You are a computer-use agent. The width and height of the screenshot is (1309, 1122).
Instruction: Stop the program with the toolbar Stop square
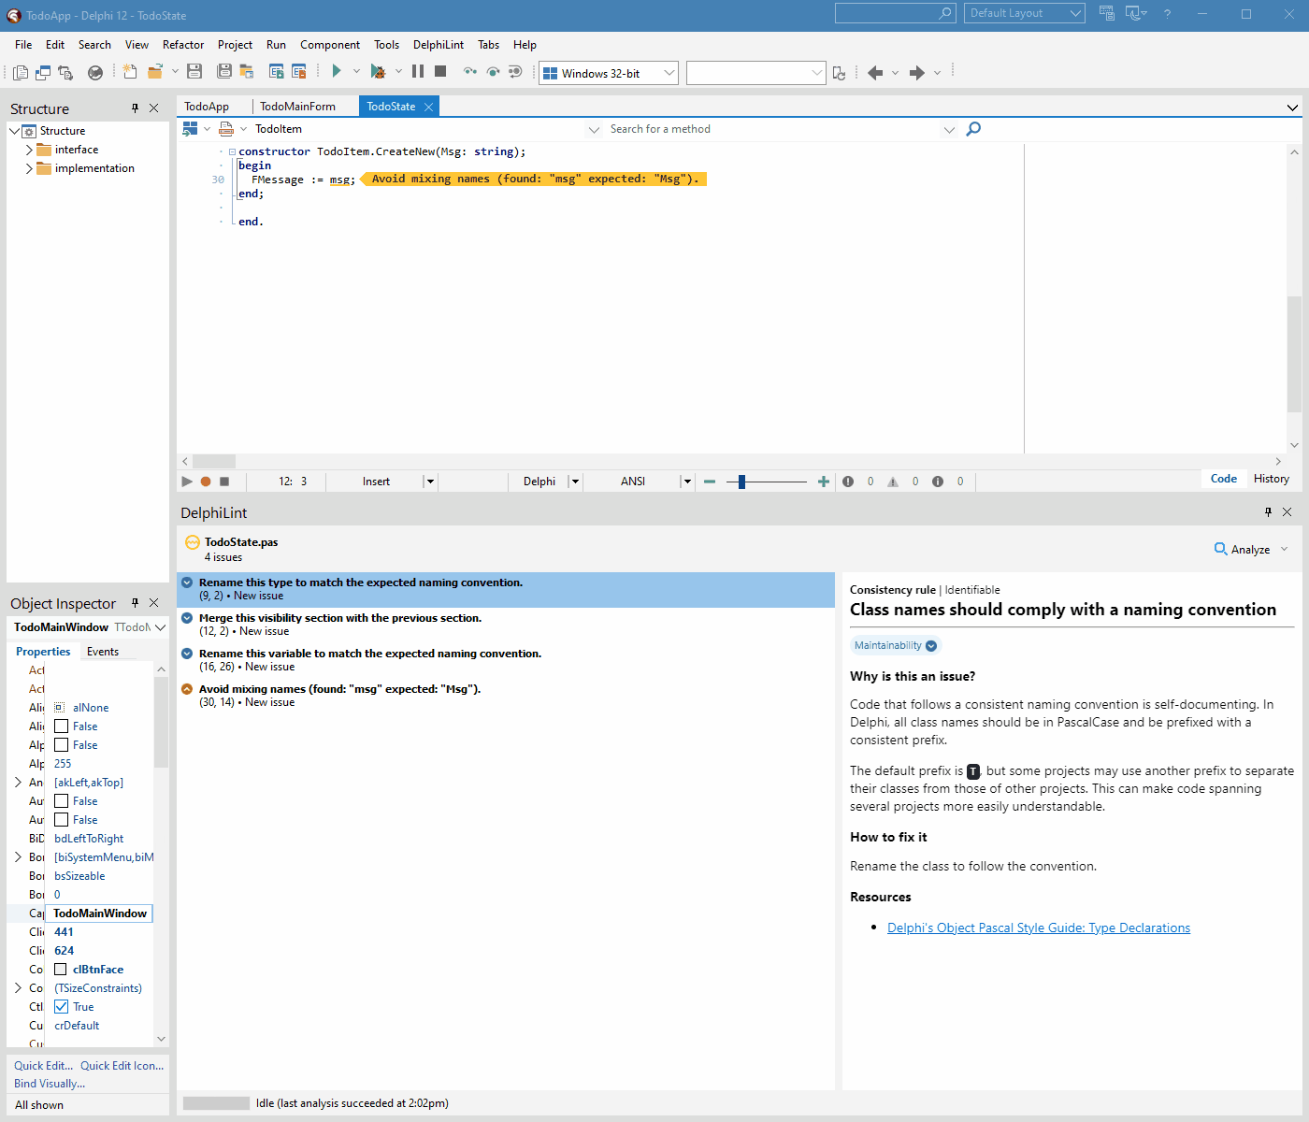coord(440,71)
